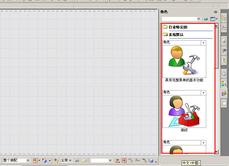229x166 pixels.
Task: Open the bottom-most sidebar tab with sparkle window icon
Action: click(224, 103)
